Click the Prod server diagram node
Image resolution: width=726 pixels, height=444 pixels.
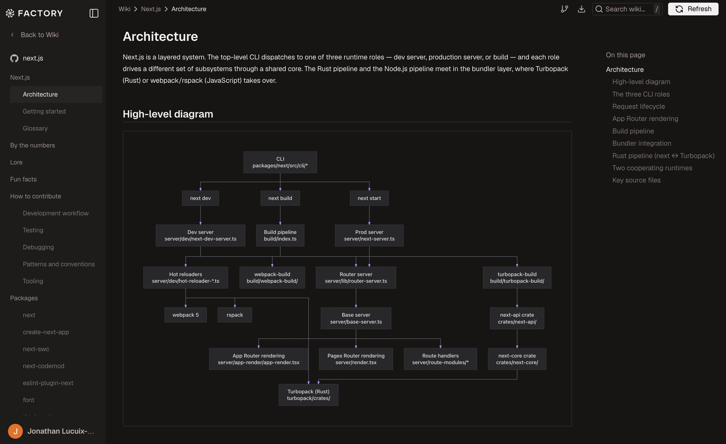click(x=369, y=235)
